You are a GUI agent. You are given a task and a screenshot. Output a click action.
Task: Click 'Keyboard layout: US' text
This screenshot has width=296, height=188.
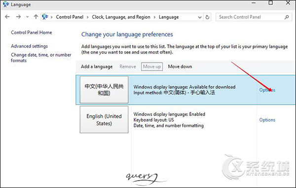pos(153,120)
